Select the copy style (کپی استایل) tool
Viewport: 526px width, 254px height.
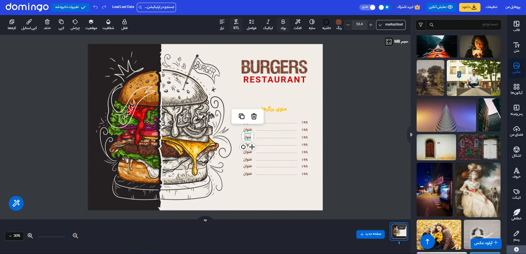click(x=29, y=24)
